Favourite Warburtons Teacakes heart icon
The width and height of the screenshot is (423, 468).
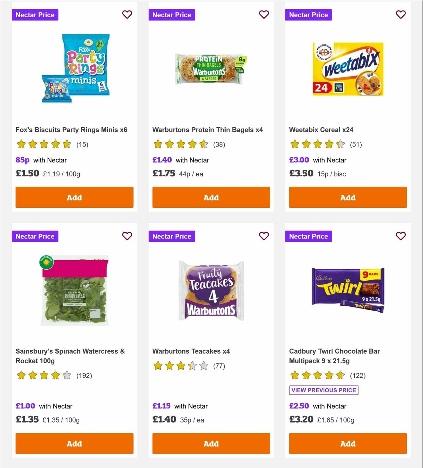(x=264, y=236)
